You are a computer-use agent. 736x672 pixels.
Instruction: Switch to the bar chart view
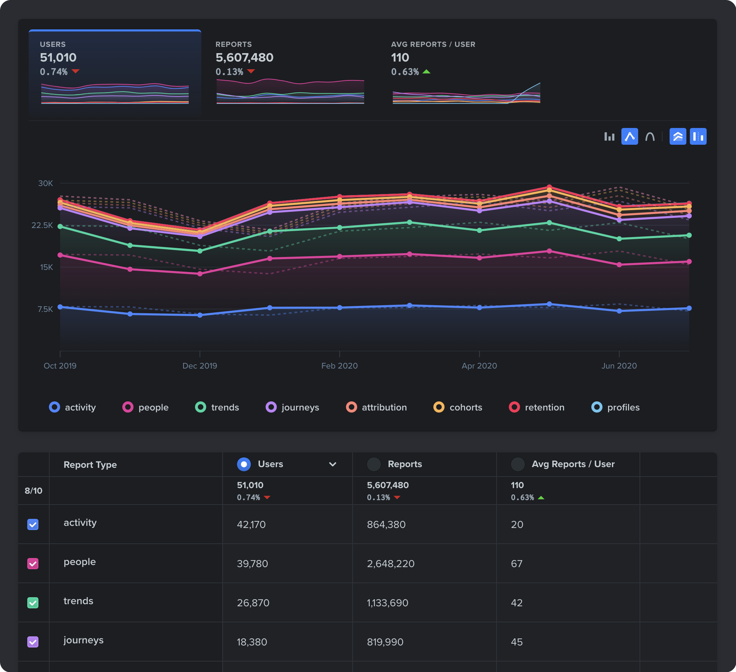tap(609, 137)
